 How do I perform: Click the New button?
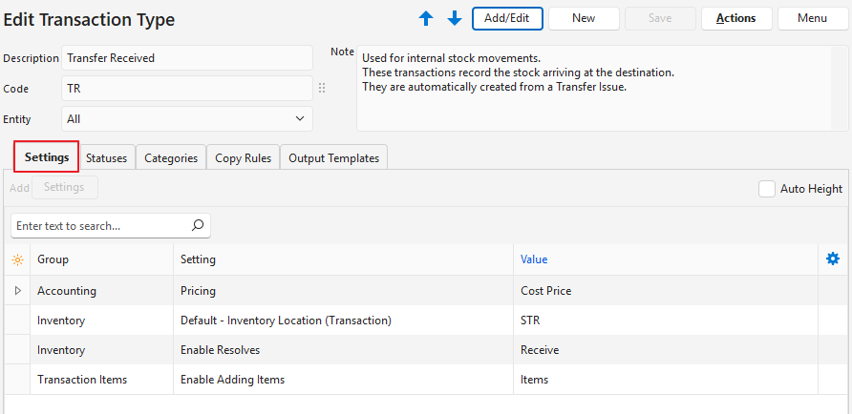tap(584, 18)
